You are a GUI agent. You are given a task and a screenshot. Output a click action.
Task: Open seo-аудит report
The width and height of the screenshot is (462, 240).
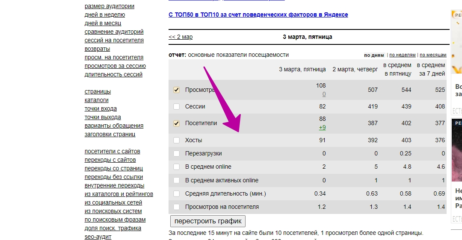98,237
